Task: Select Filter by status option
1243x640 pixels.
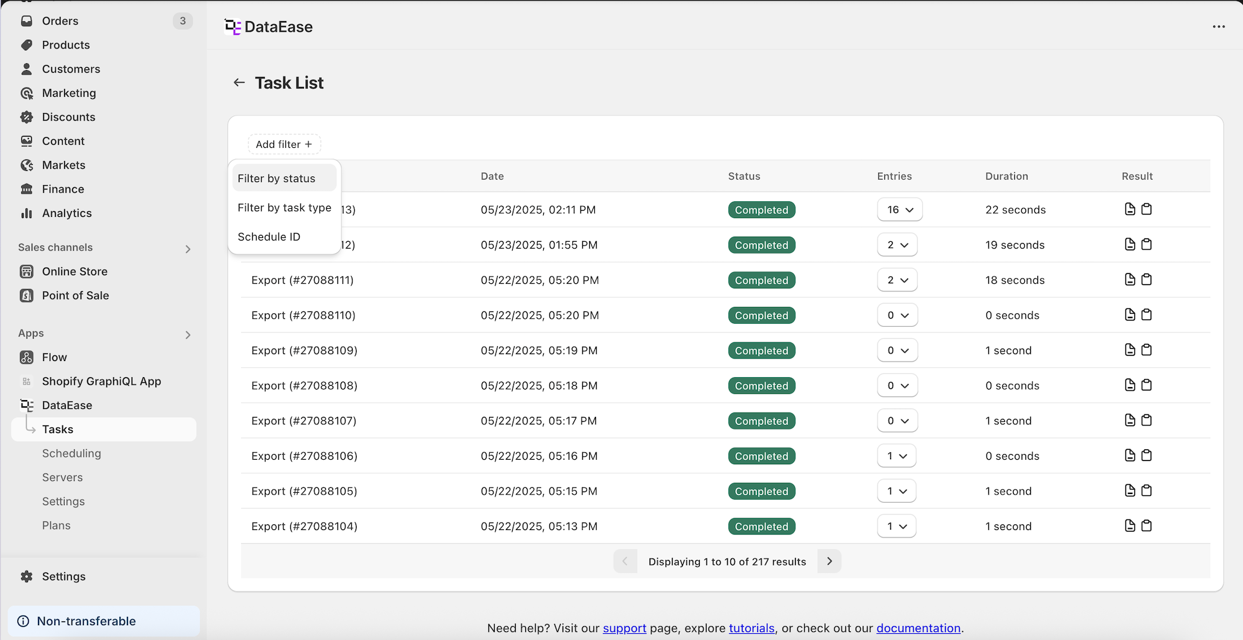Action: [x=284, y=178]
